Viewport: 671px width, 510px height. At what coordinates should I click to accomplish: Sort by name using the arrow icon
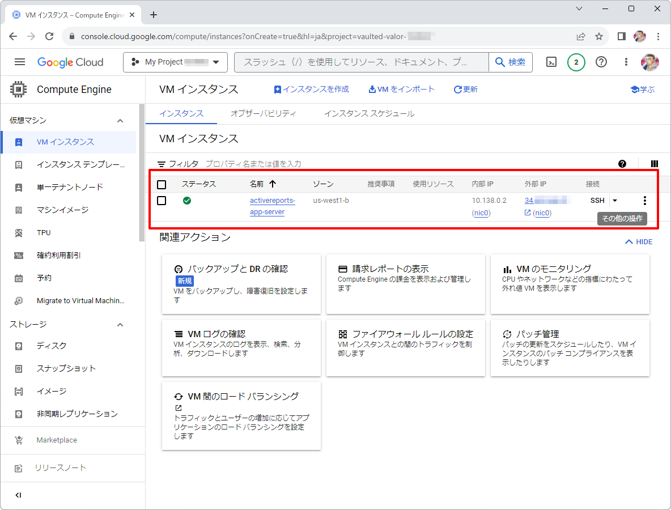(x=273, y=184)
